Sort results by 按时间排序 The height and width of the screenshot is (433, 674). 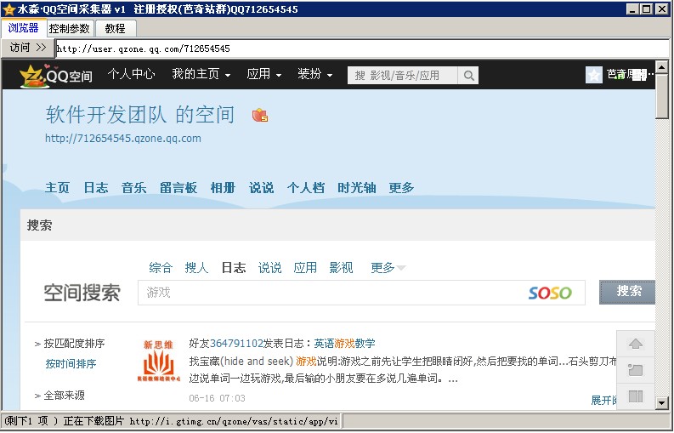[x=71, y=364]
